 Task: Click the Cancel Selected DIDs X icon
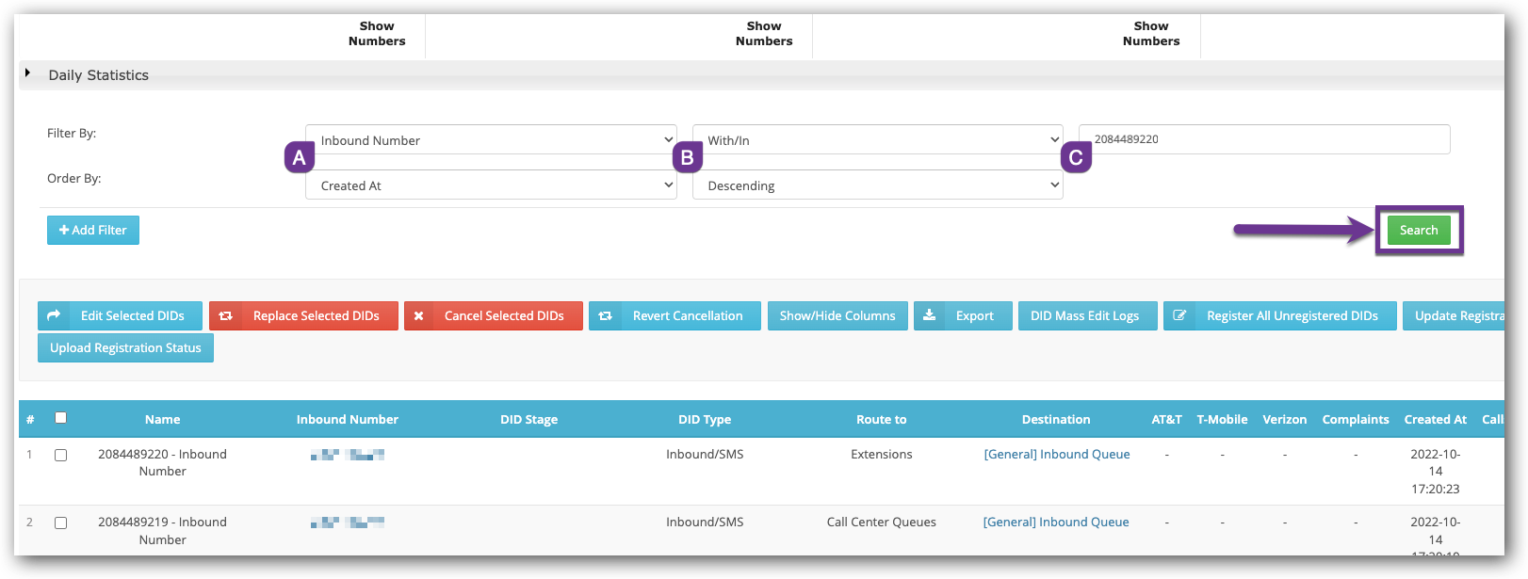point(419,316)
